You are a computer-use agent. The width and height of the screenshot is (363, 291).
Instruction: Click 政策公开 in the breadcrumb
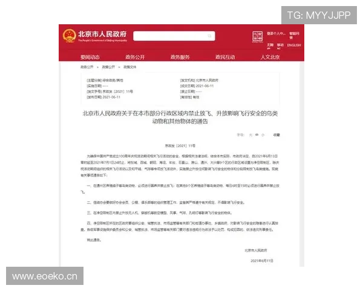coord(108,67)
